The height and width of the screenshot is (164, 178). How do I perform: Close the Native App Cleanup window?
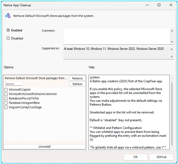171,5
